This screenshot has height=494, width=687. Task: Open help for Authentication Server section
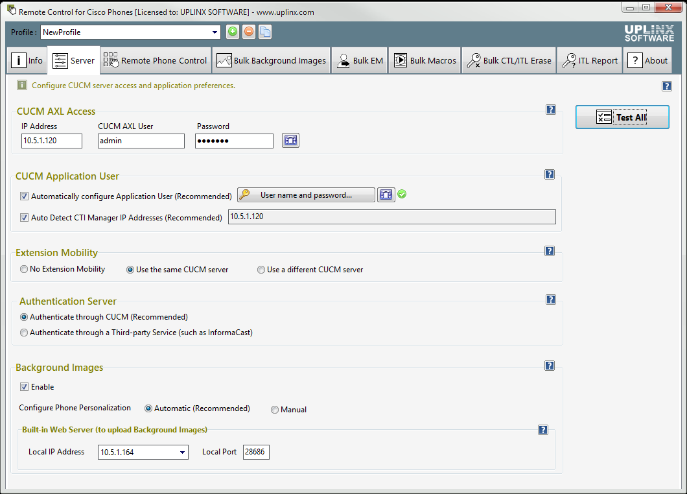coord(551,300)
